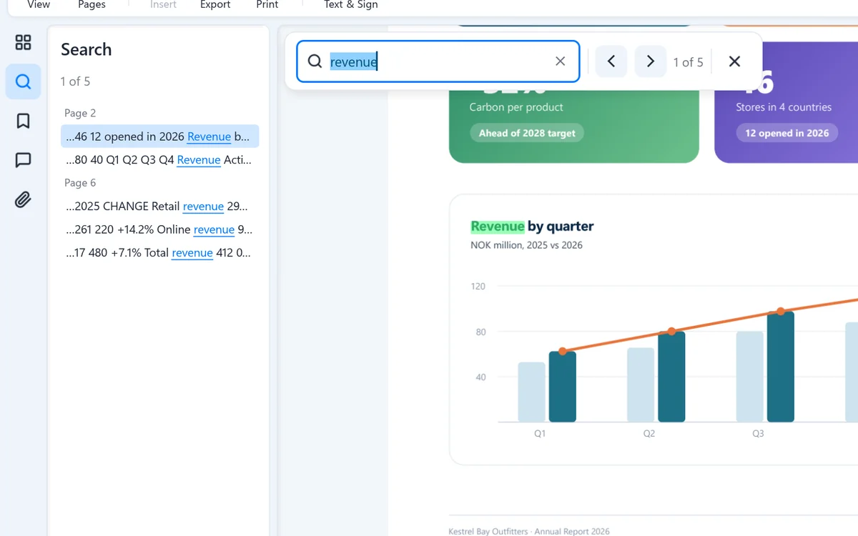The image size is (858, 536).
Task: Click the "Page 6" results group label
Action: click(80, 183)
